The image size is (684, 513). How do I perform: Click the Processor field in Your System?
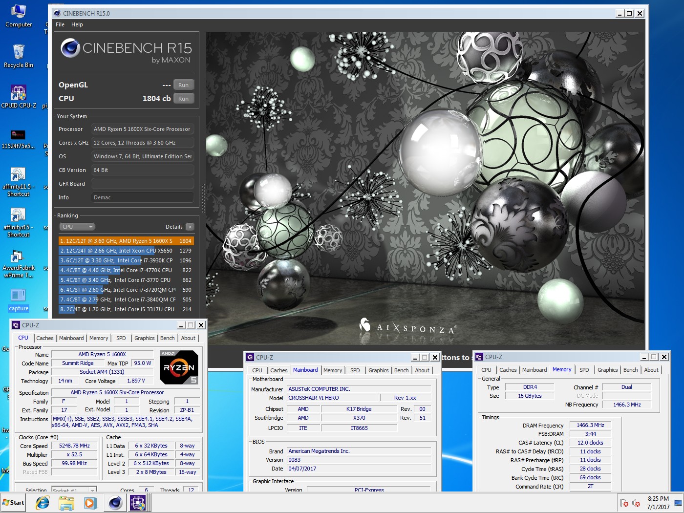143,129
